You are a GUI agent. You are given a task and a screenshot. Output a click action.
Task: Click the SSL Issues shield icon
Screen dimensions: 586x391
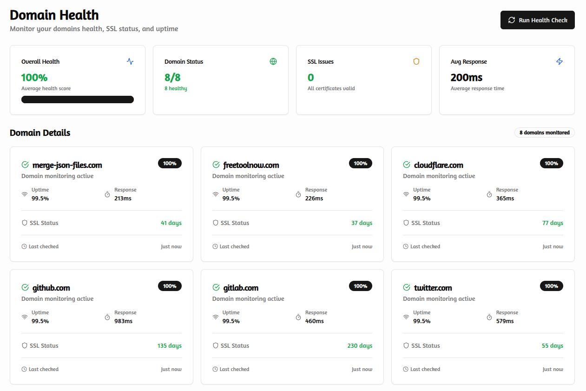(416, 61)
